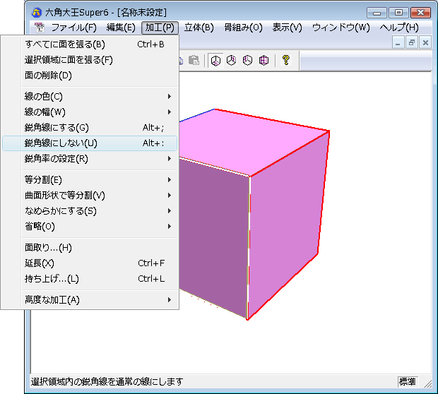Viewport: 438px width, 394px height.
Task: Open the 骨組み(O) menu
Action: point(243,28)
